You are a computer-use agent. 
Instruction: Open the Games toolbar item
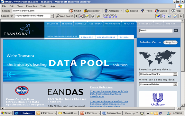tap(161, 11)
